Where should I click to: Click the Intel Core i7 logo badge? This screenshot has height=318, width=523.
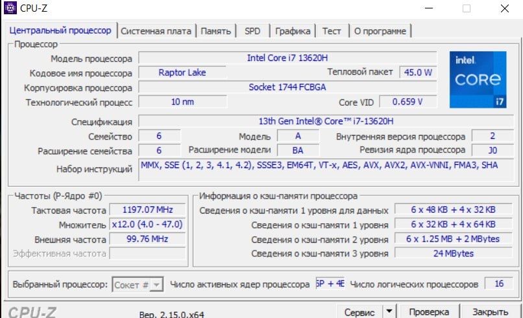pos(478,79)
